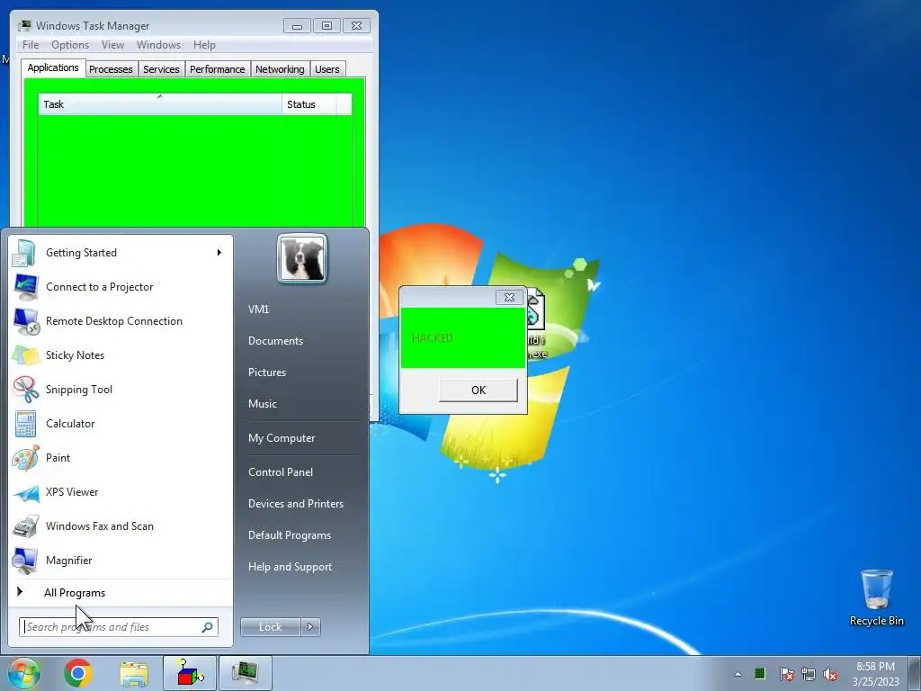Open Google Chrome from taskbar

coord(78,673)
